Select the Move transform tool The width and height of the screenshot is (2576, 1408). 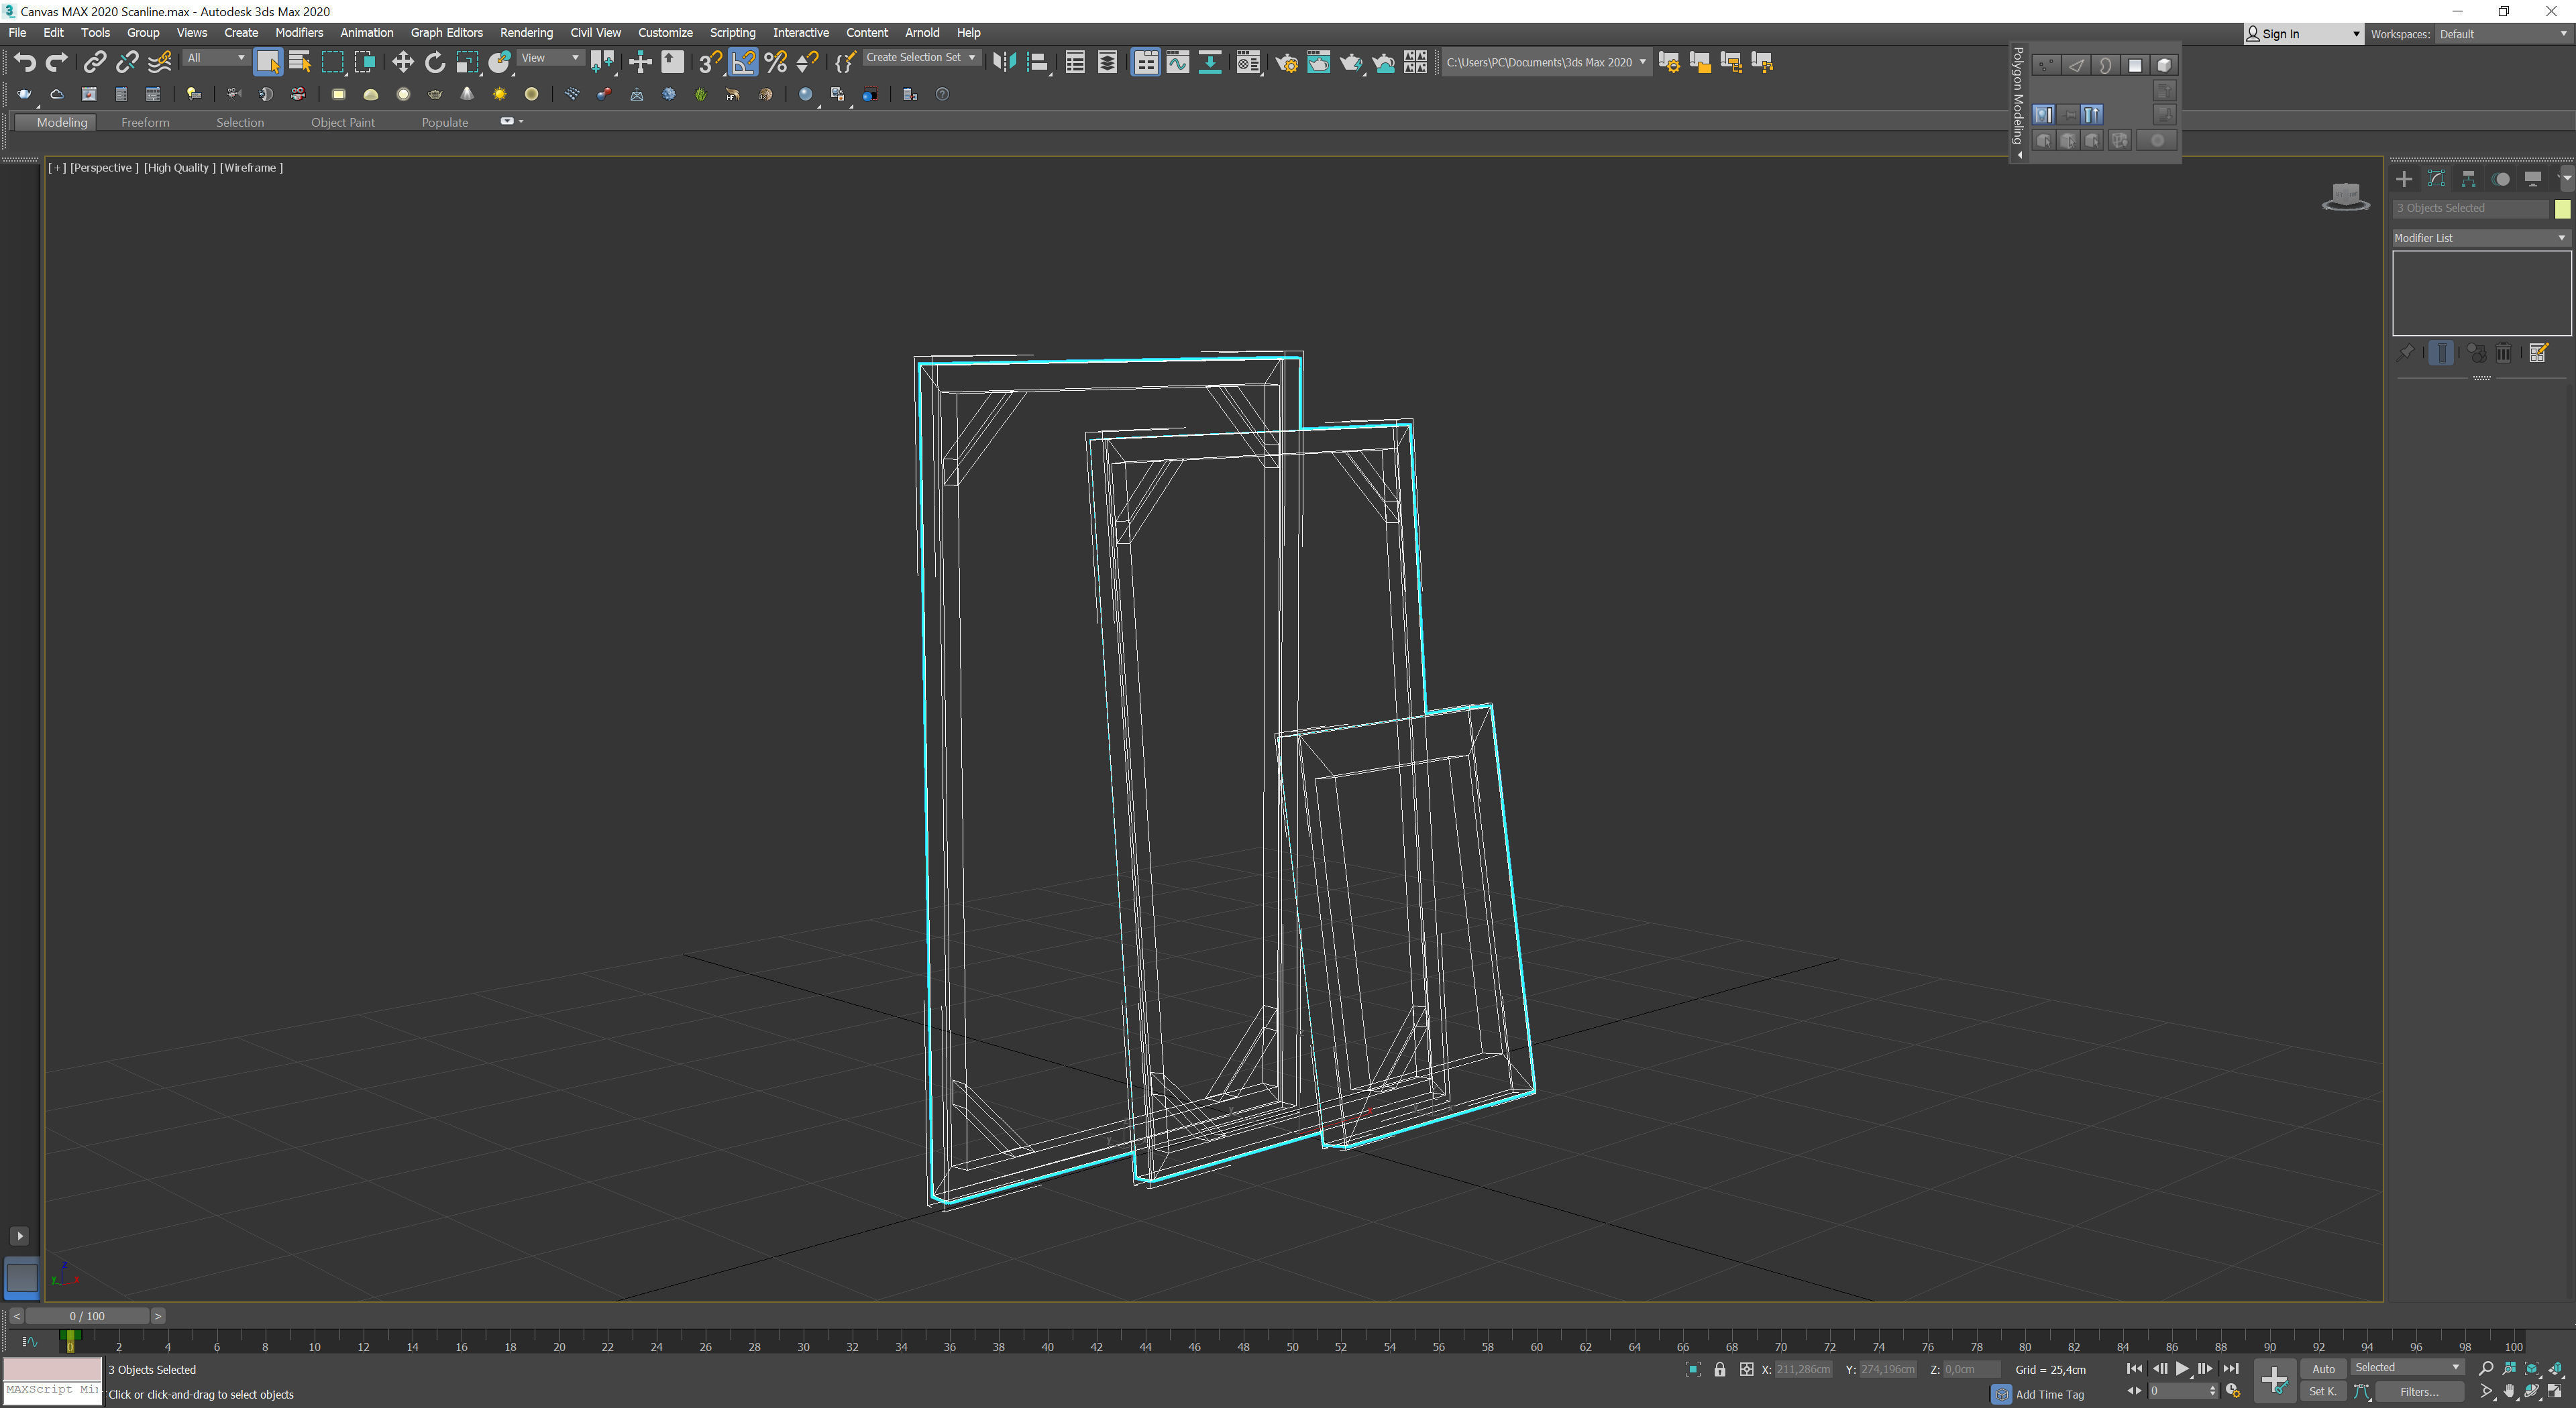pyautogui.click(x=402, y=63)
